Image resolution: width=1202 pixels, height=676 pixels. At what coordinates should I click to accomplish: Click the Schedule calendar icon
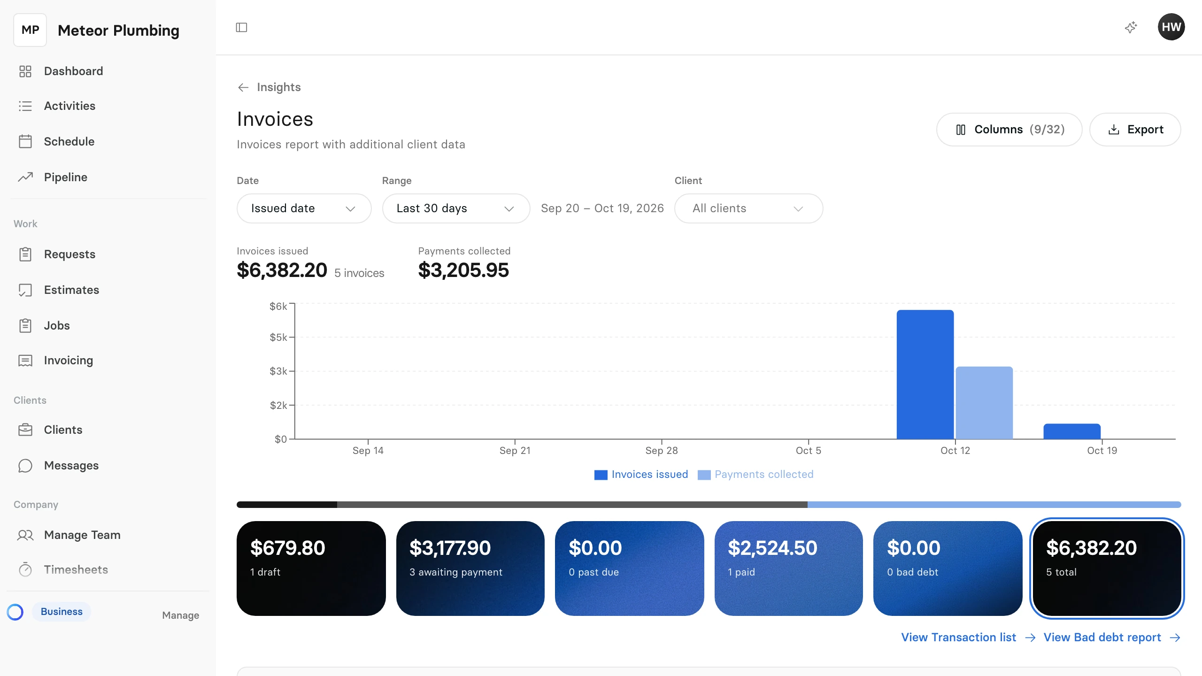click(x=25, y=141)
